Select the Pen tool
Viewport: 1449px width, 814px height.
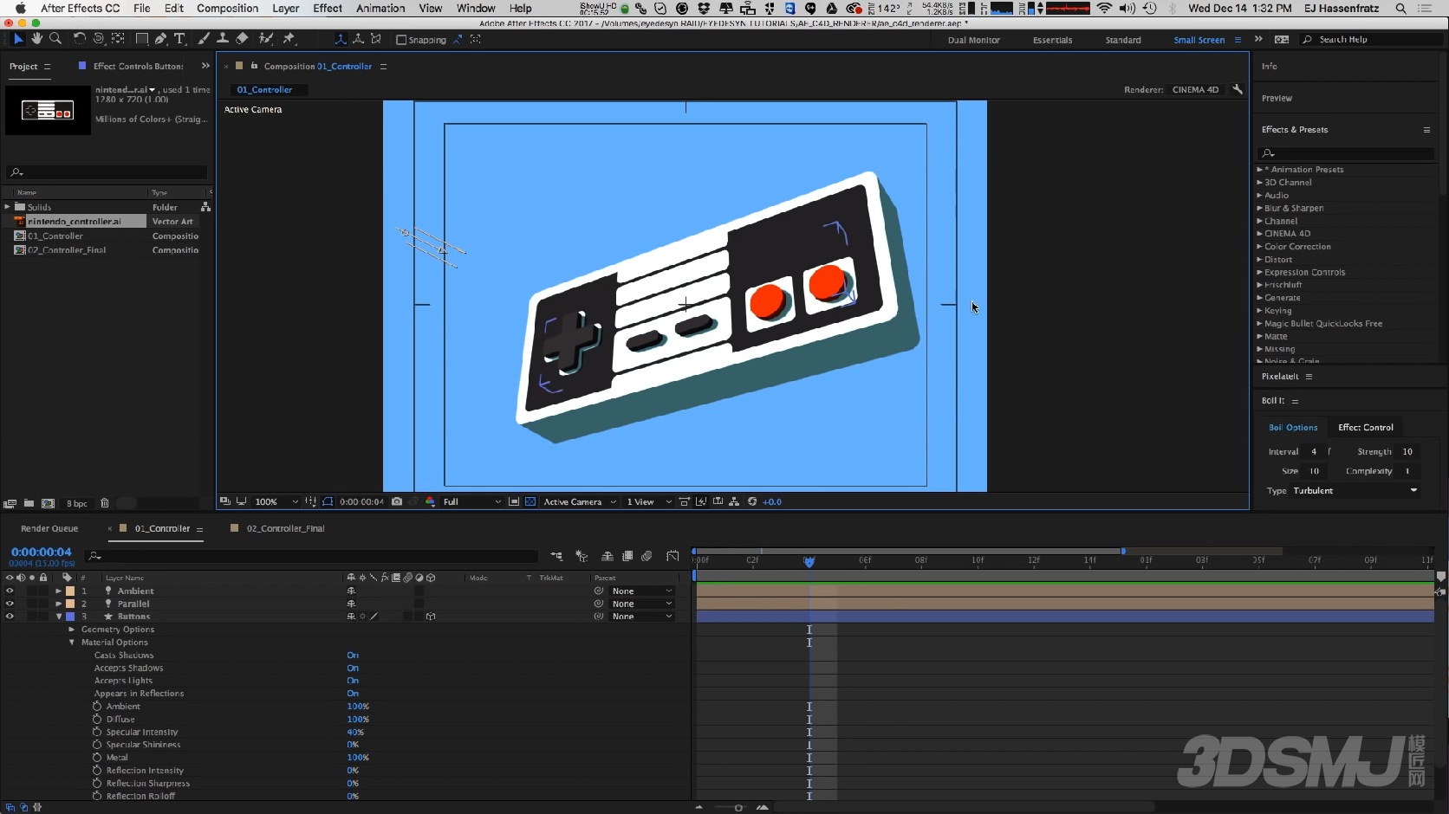[x=160, y=39]
